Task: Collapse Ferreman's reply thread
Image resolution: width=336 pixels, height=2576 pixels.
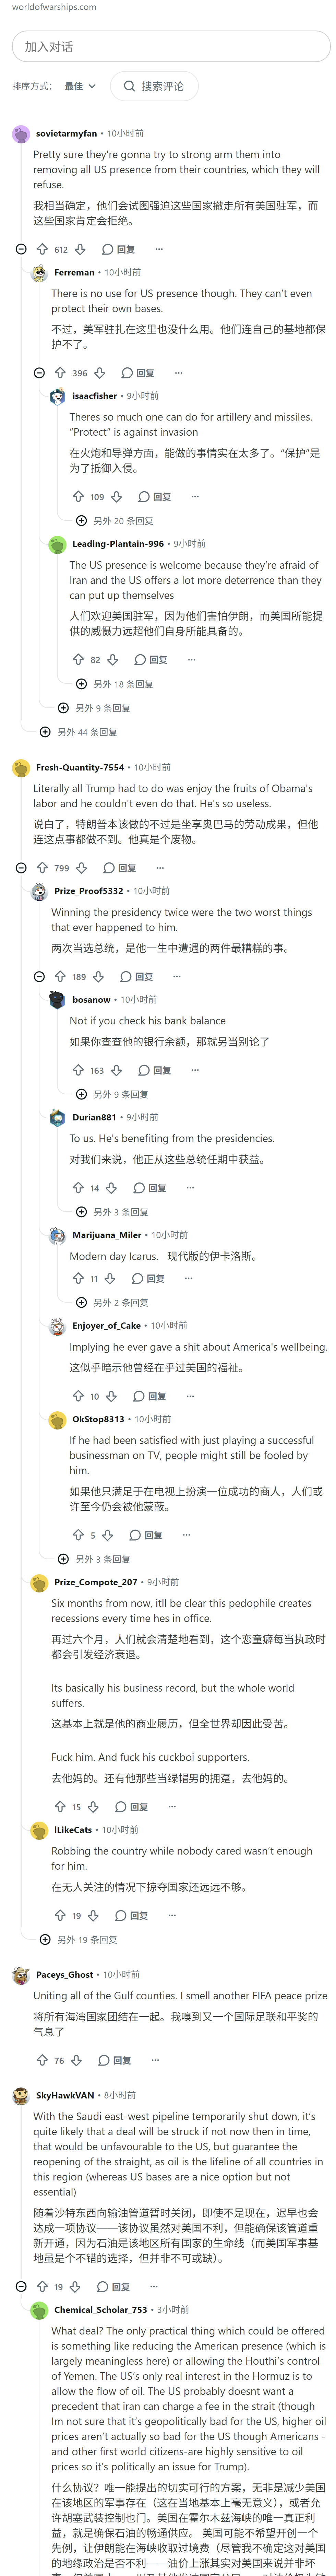Action: 39,373
